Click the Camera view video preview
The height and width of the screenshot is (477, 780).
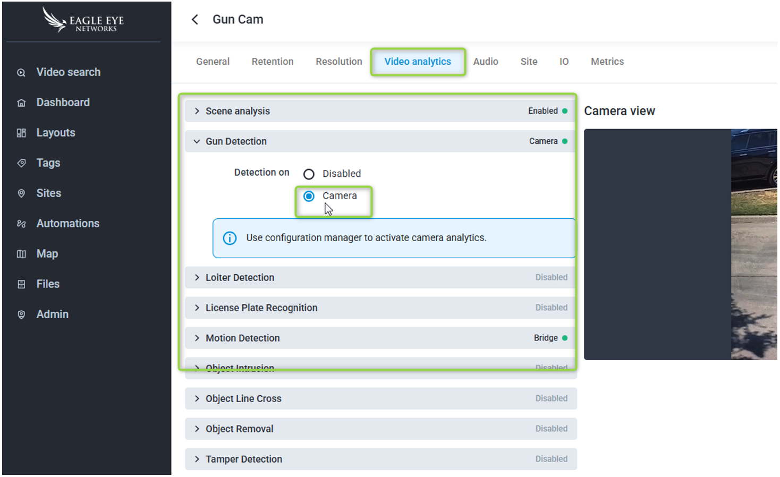pyautogui.click(x=680, y=244)
